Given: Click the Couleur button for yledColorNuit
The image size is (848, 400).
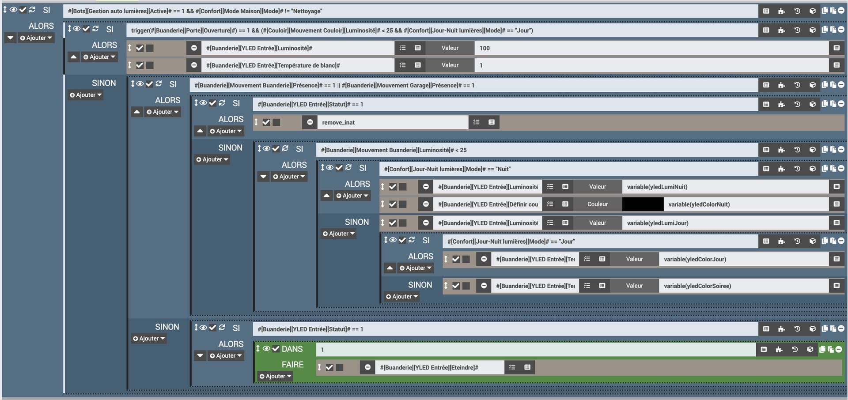Looking at the screenshot, I should 597,204.
